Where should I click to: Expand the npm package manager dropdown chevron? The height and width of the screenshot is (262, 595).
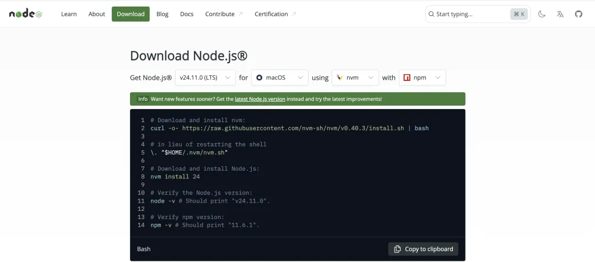(x=438, y=78)
